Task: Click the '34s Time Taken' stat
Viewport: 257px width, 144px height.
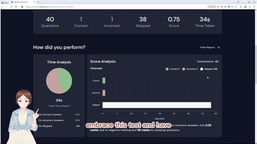Action: pos(205,22)
